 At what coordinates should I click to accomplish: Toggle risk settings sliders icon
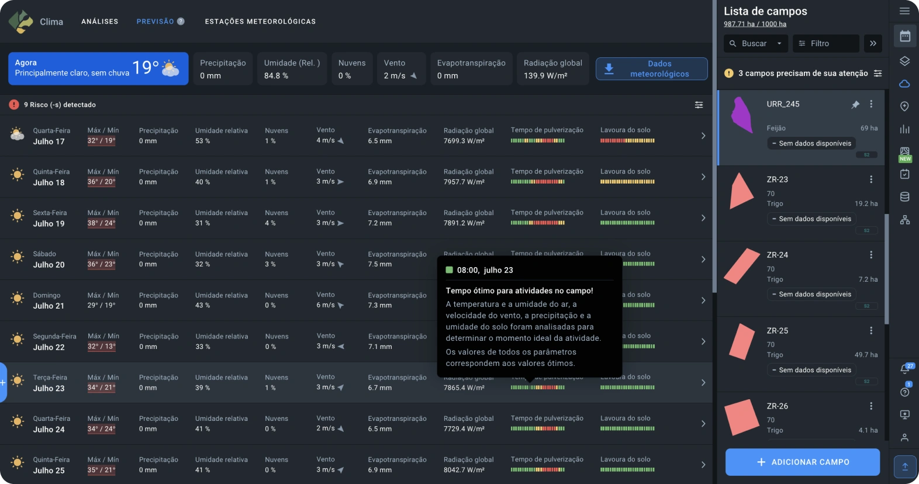699,105
